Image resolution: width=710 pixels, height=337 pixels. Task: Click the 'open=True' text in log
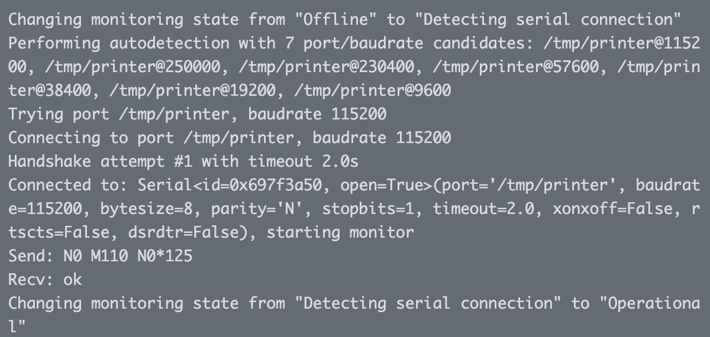point(382,185)
